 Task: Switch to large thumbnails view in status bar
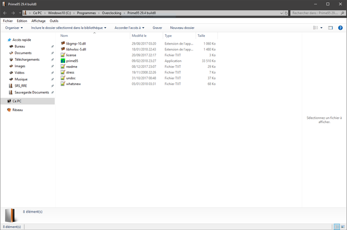click(343, 227)
